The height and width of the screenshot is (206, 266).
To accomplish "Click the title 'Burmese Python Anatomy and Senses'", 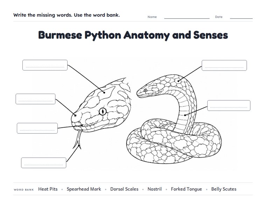I will pyautogui.click(x=133, y=35).
